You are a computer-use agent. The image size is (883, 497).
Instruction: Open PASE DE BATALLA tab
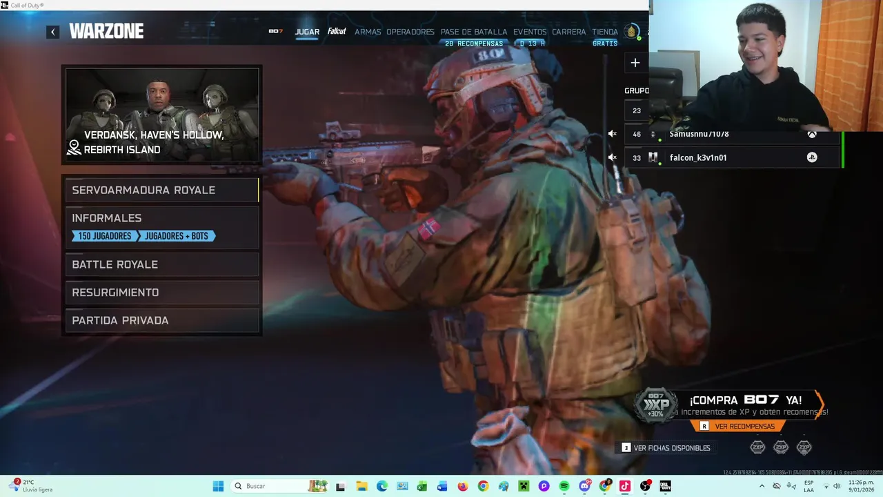tap(474, 32)
